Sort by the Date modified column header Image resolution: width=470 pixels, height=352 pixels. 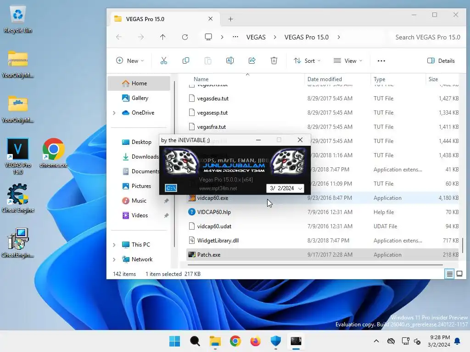pyautogui.click(x=325, y=79)
